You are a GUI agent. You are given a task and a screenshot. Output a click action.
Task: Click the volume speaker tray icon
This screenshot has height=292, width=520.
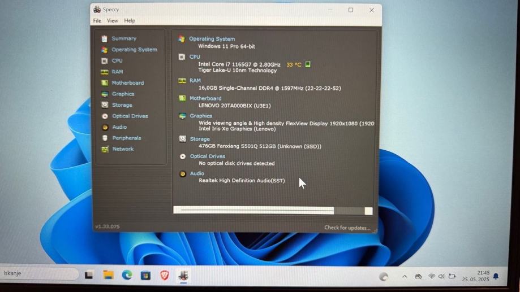click(441, 276)
